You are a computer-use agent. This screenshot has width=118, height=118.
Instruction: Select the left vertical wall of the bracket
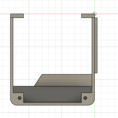[x=12, y=55]
